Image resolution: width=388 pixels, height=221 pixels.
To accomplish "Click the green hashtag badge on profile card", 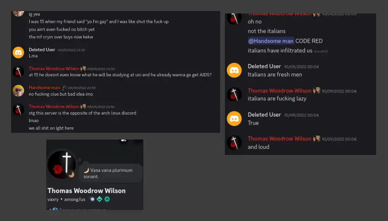I will [107, 199].
